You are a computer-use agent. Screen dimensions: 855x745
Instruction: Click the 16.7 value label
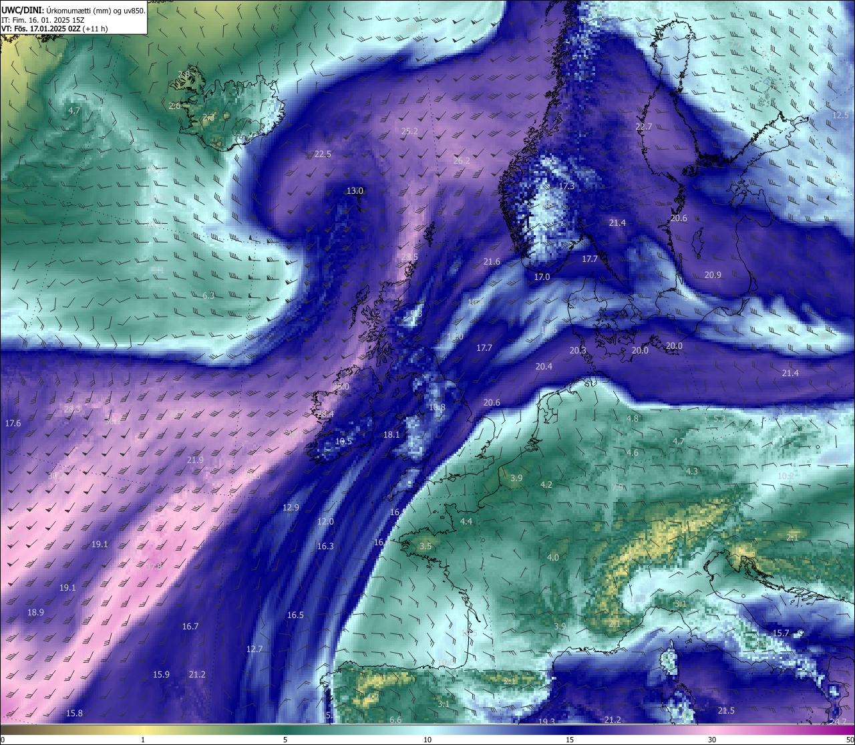[x=190, y=627]
